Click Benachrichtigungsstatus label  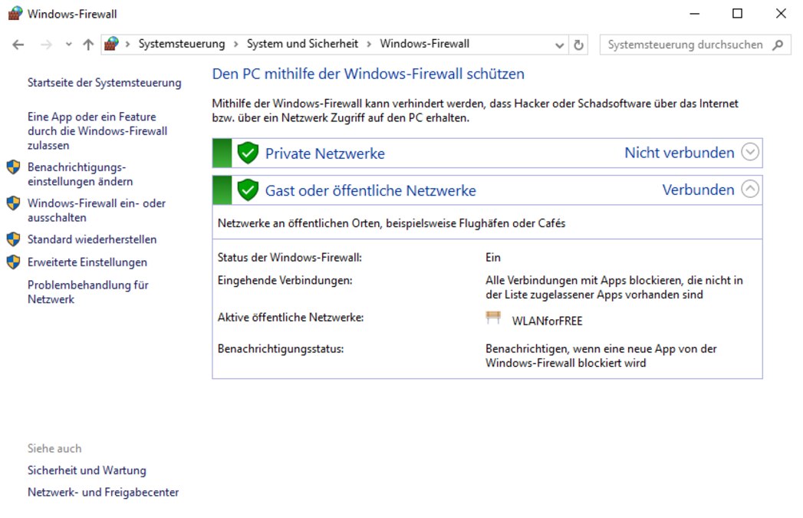tap(281, 349)
